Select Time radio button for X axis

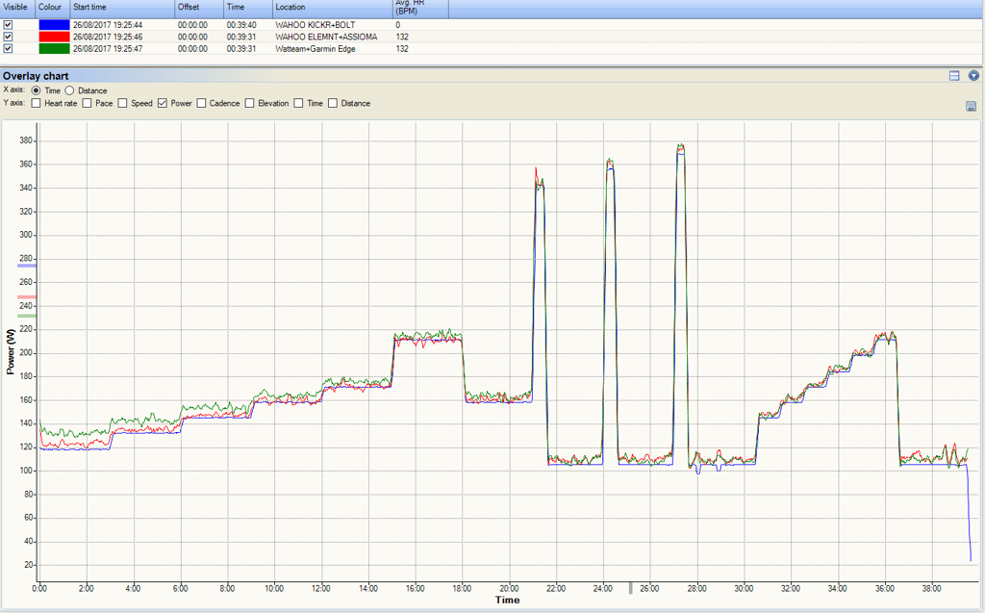[x=37, y=90]
